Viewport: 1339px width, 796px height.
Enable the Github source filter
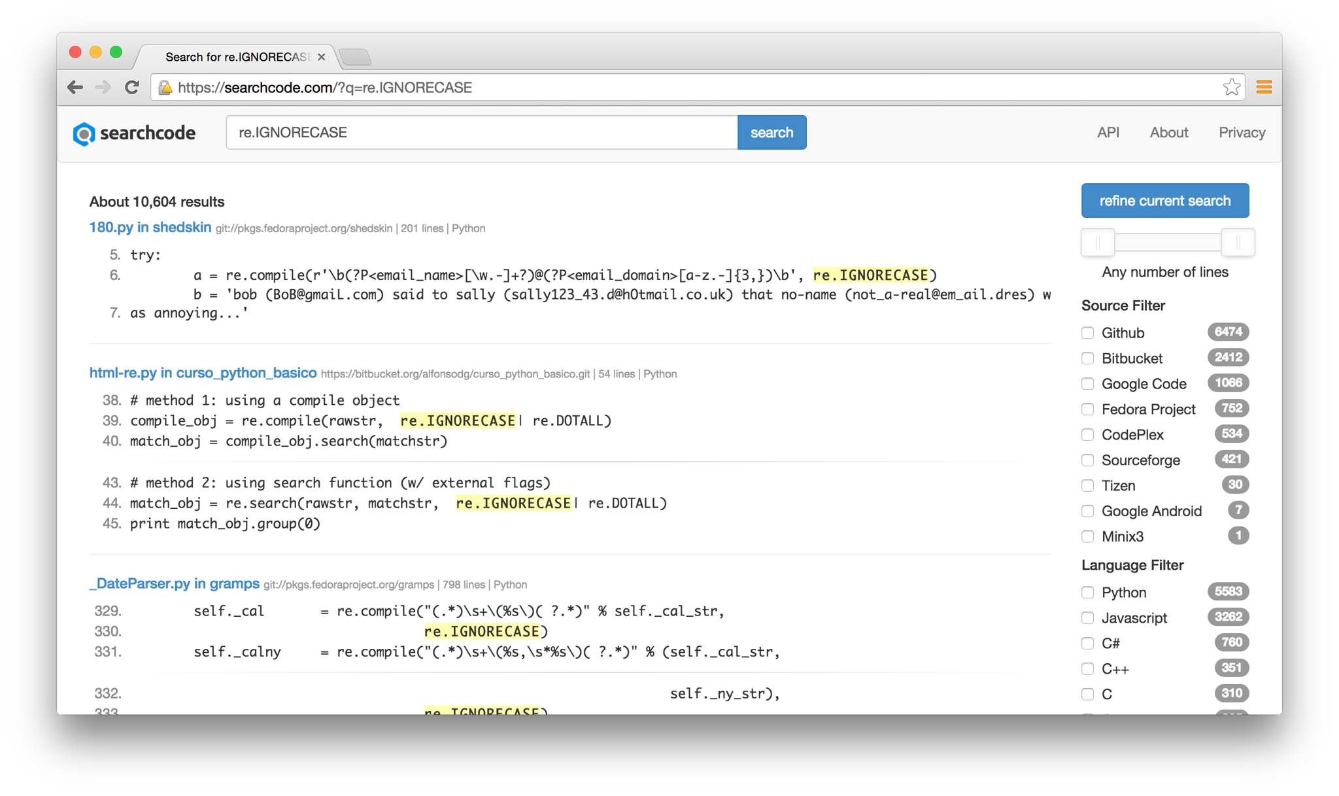coord(1087,332)
